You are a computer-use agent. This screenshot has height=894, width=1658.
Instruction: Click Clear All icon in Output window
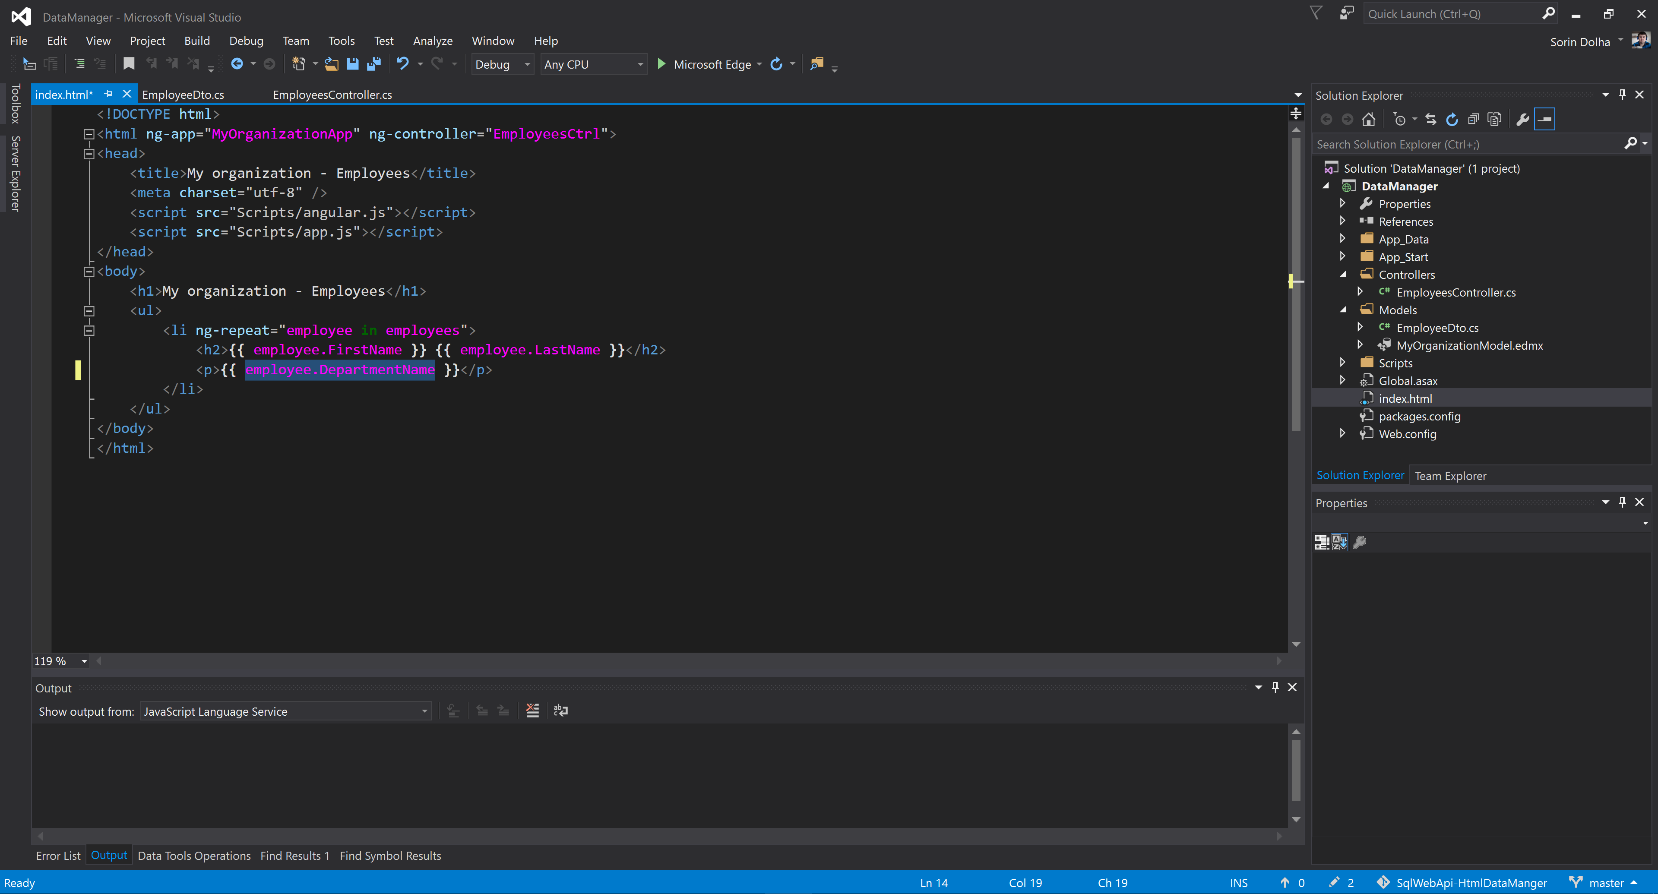[532, 711]
